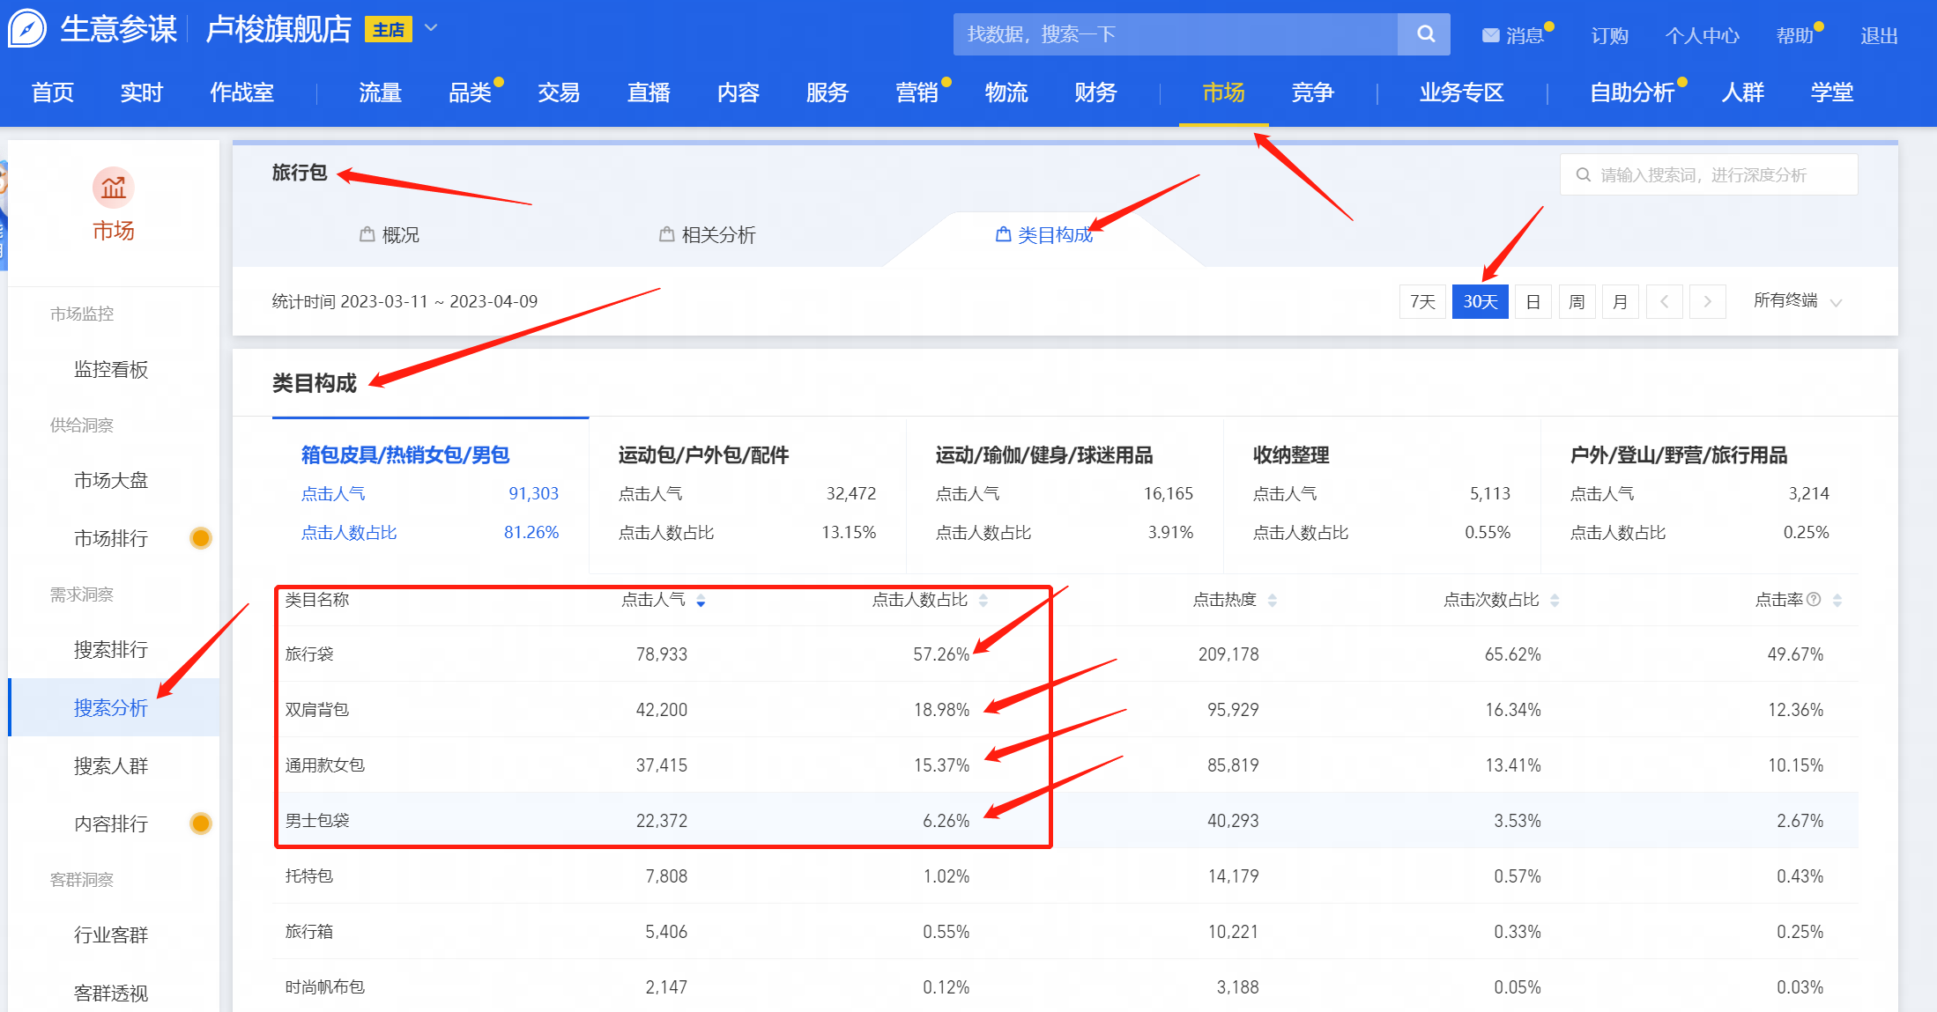1937x1012 pixels.
Task: Click the search magnifier button in top bar
Action: tap(1425, 34)
